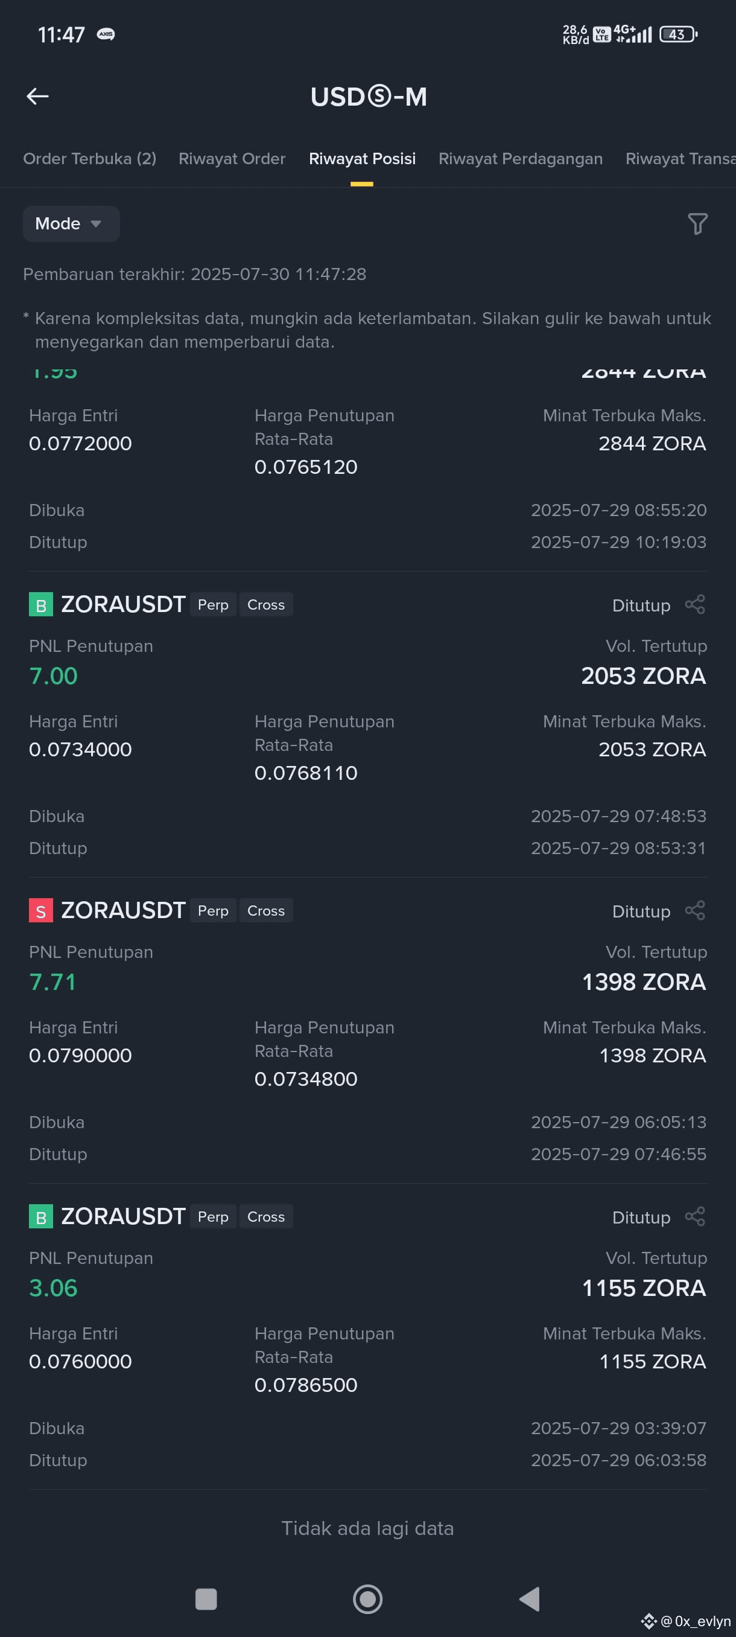Share the 3.06 PNL ZORAUSDT position

[696, 1216]
